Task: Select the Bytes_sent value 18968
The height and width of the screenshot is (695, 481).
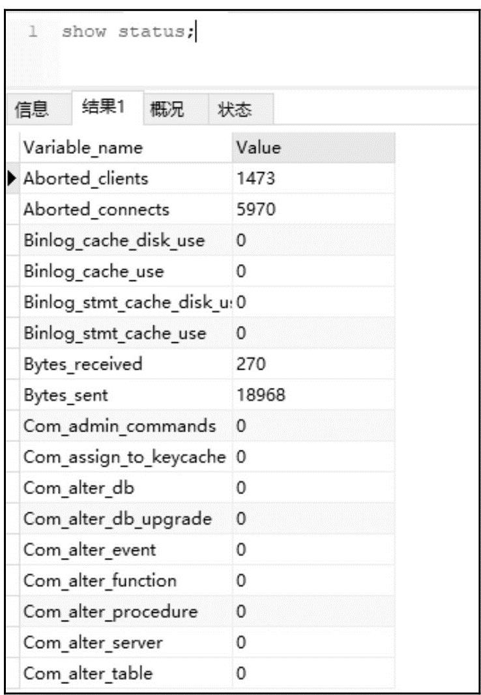Action: (x=261, y=395)
